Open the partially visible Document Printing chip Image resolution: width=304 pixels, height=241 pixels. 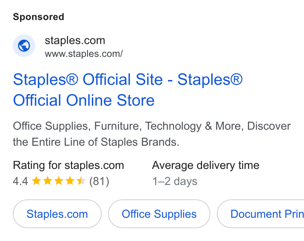[260, 214]
